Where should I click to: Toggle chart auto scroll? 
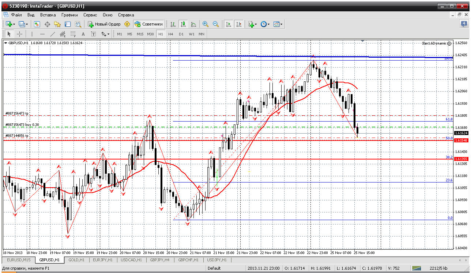229,24
